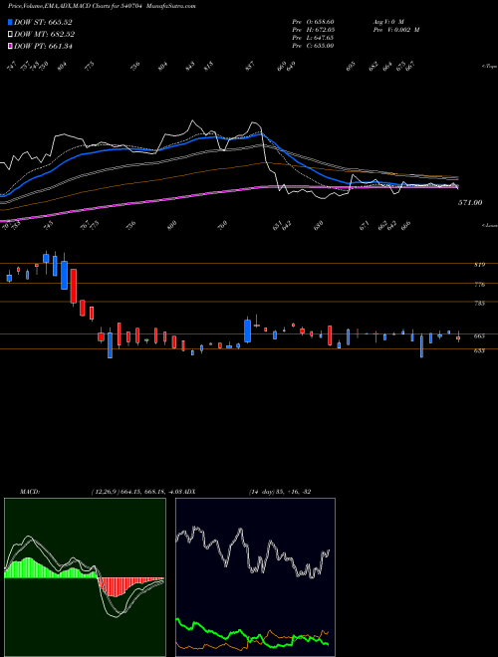Click the '<Tops' label at right edge

coord(489,67)
